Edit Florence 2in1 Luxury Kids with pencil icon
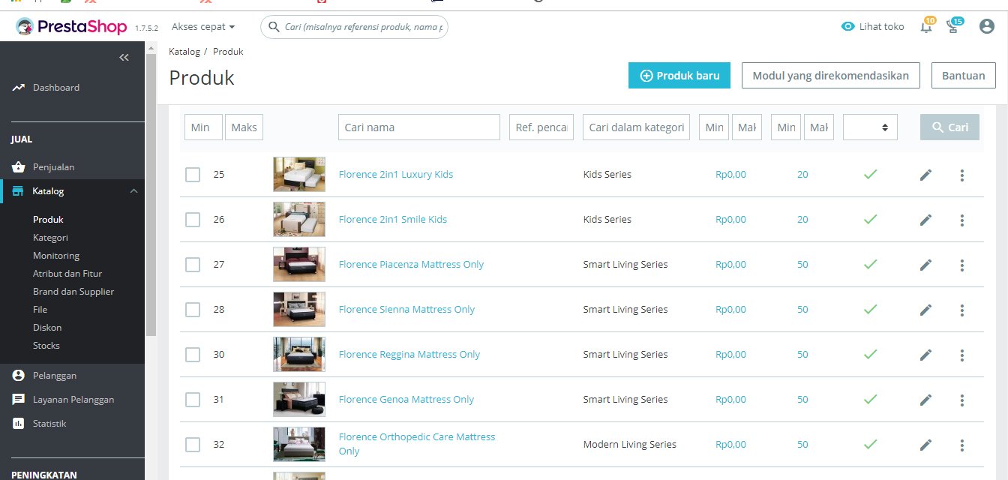 926,175
